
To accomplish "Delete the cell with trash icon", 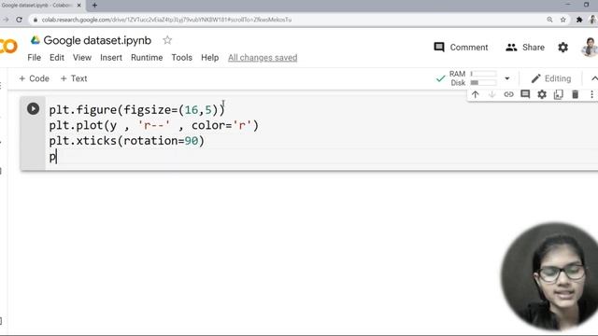I will [576, 94].
